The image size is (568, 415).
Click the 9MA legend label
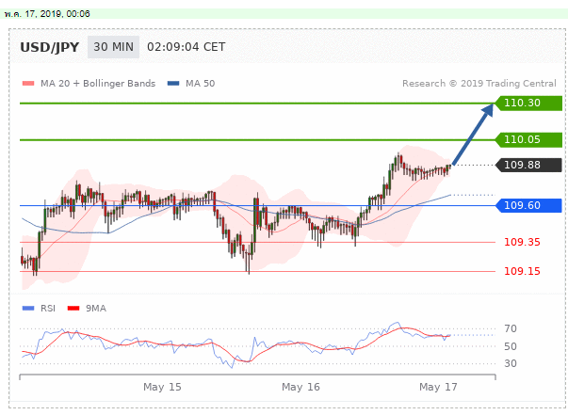pos(96,309)
